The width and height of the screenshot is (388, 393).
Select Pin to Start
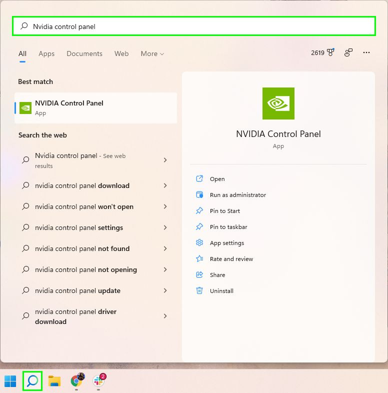coord(225,211)
